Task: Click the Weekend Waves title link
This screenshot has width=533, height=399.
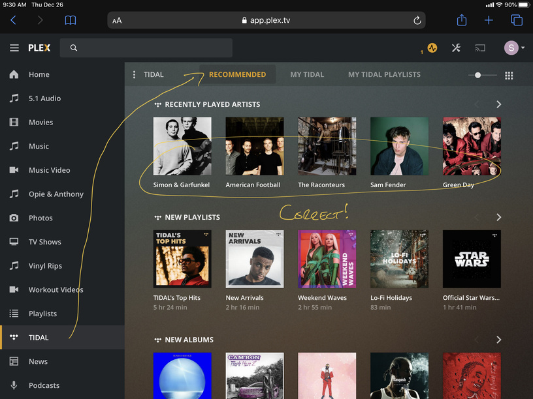Action: point(322,298)
